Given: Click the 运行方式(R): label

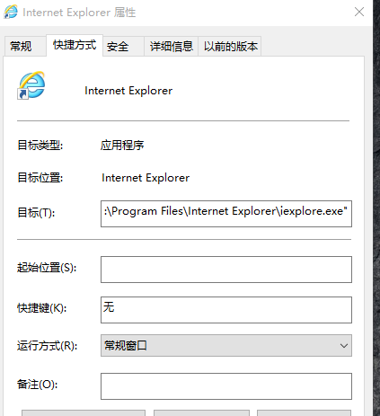Looking at the screenshot, I should coord(48,346).
